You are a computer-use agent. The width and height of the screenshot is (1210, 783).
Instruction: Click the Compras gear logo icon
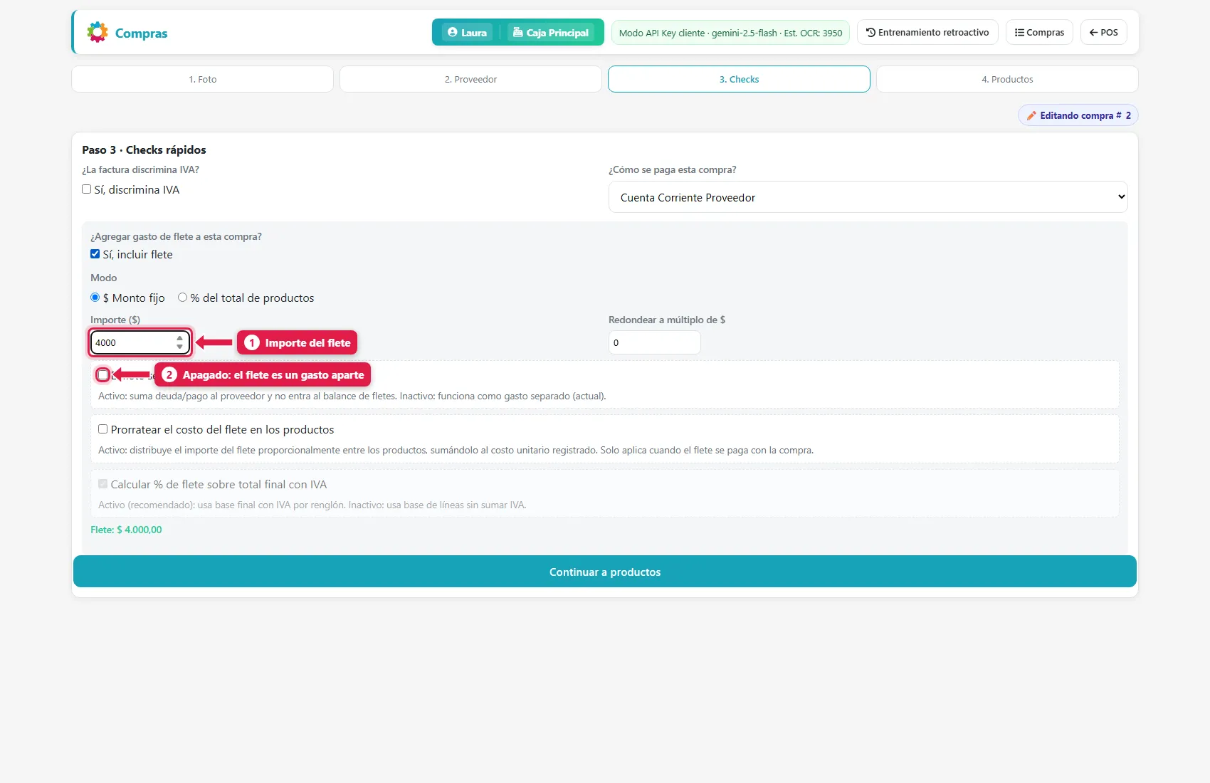[x=98, y=32]
